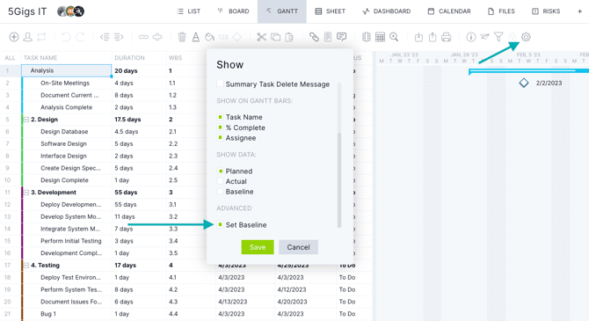The width and height of the screenshot is (589, 321).
Task: Click the paper plane send icon
Action: point(484,37)
